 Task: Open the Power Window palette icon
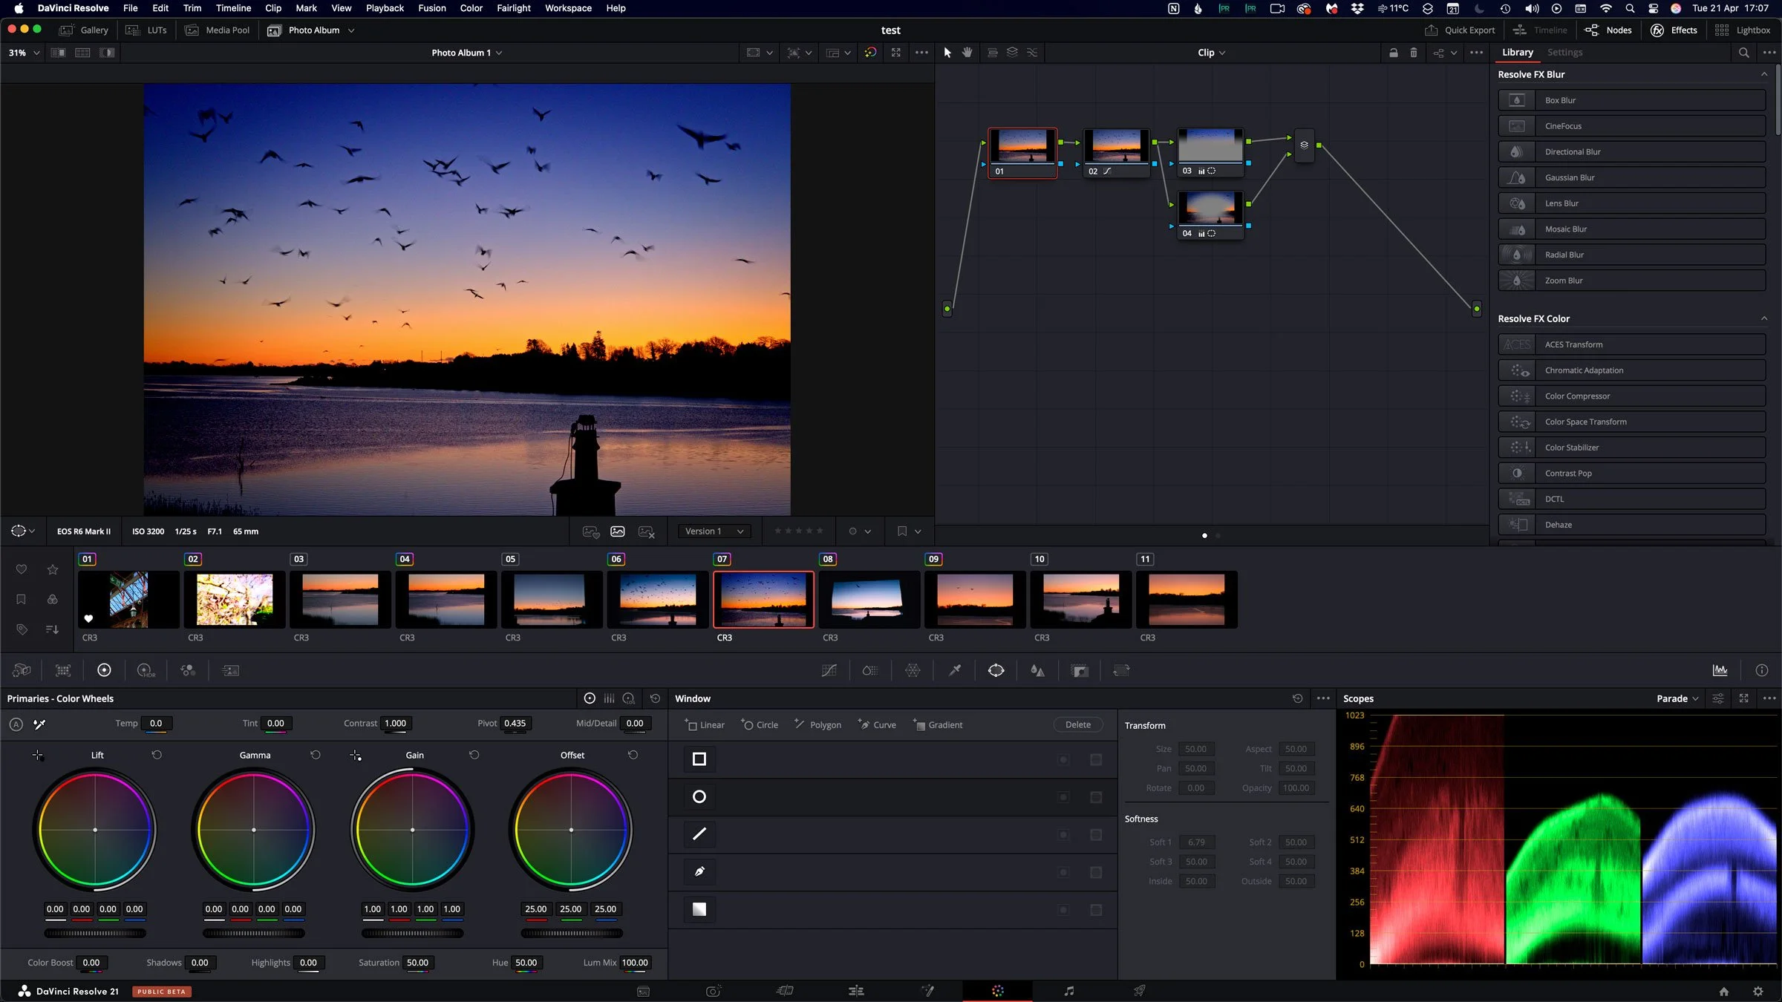(996, 670)
